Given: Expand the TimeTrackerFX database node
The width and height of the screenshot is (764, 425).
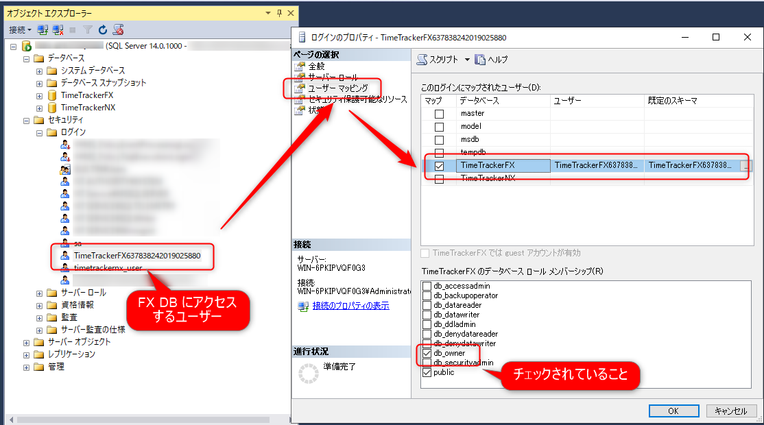Looking at the screenshot, I should 40,95.
